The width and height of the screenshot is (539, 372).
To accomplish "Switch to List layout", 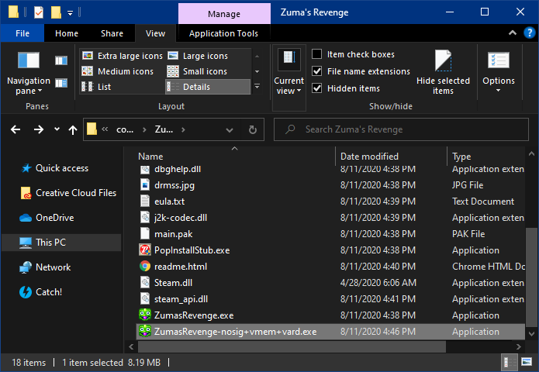I will (x=96, y=87).
